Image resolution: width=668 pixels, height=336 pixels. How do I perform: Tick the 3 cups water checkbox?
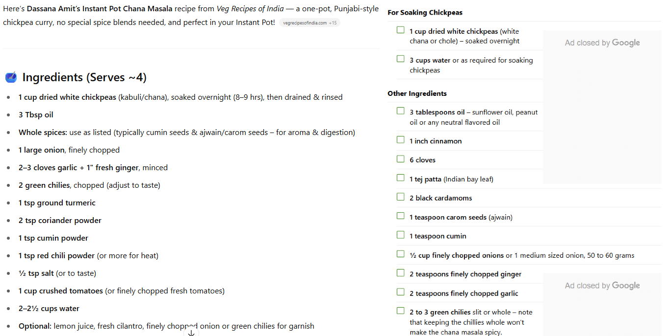point(401,59)
